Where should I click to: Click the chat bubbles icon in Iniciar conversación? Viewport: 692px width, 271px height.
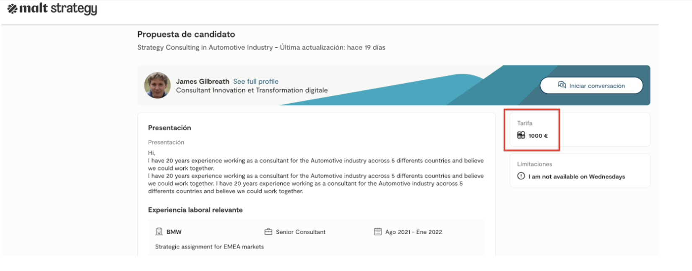click(562, 85)
